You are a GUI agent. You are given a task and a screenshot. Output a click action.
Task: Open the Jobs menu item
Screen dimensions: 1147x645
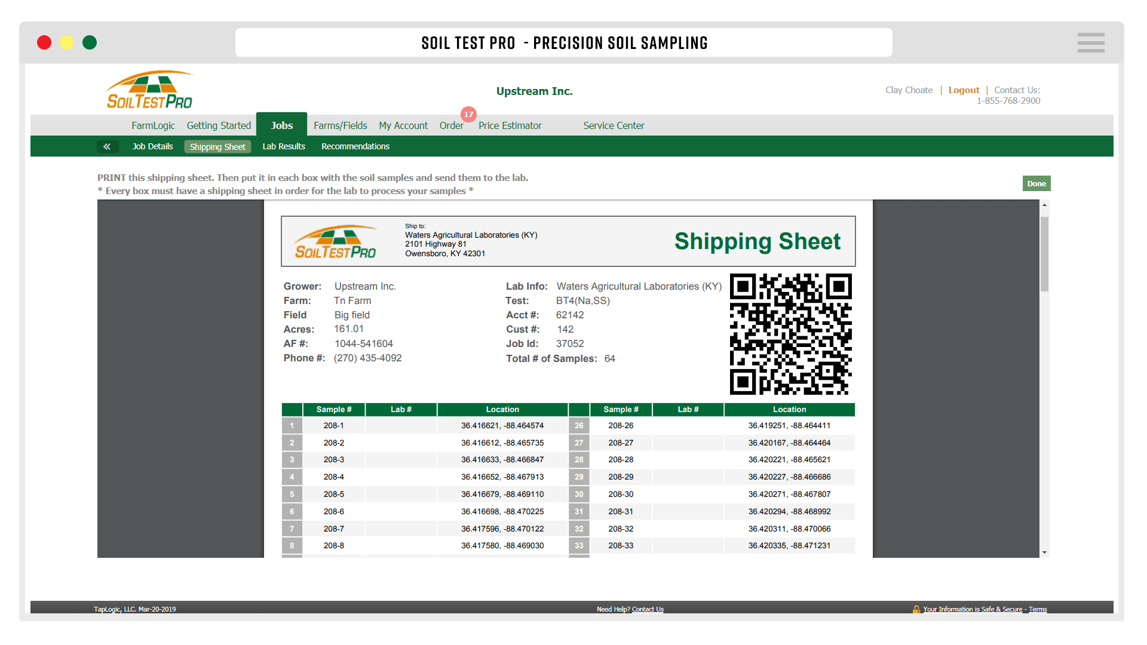click(x=281, y=125)
